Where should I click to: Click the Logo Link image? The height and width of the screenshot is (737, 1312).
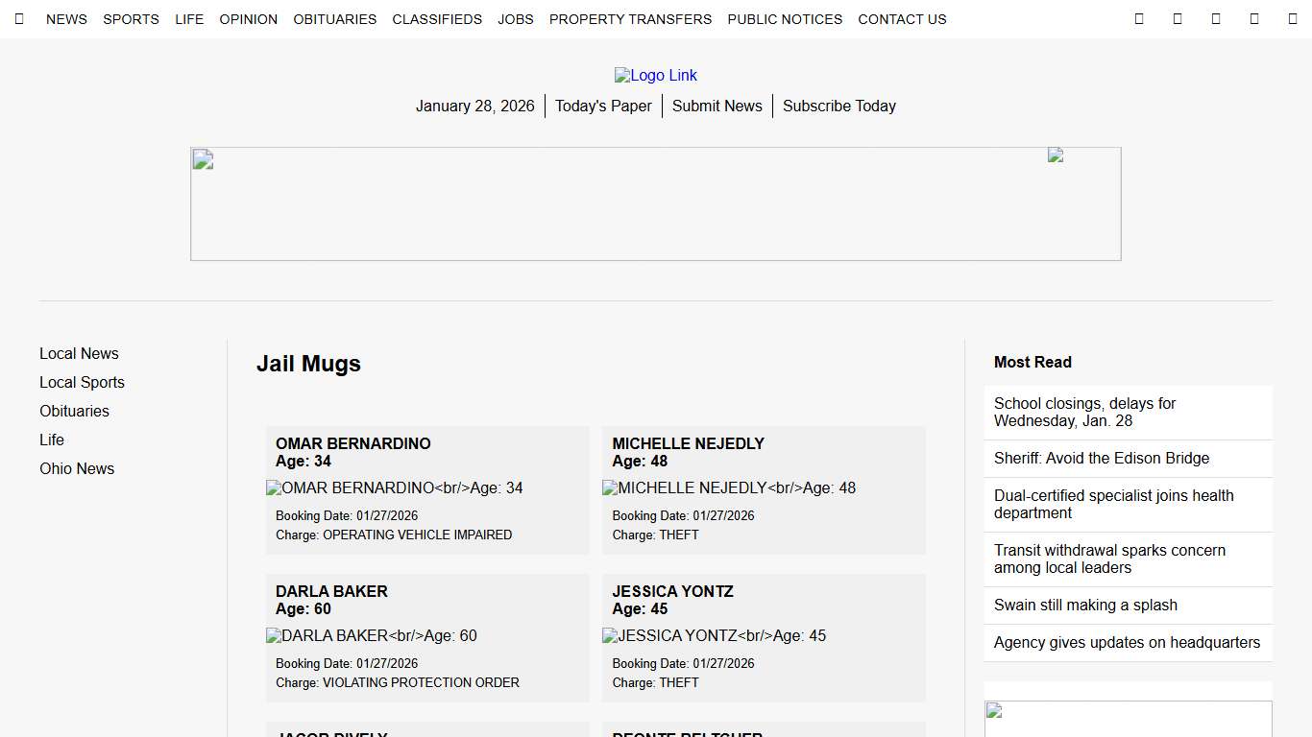(x=656, y=75)
